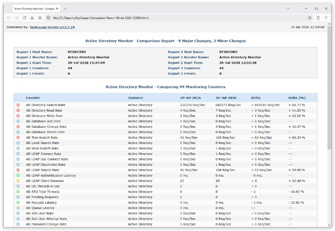Select the AD LDAP SSL Connect Rate text
335x231 pixels.
[47, 159]
